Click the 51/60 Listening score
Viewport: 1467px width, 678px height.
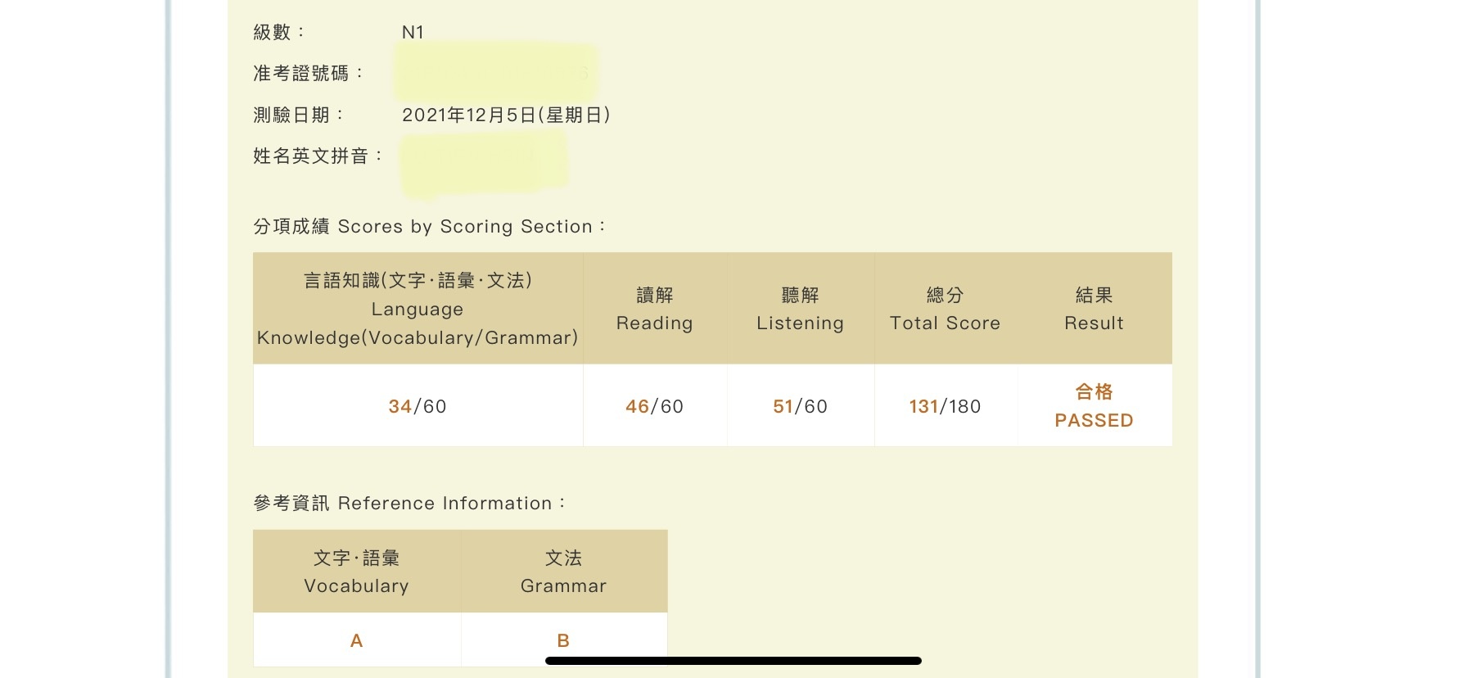tap(801, 406)
